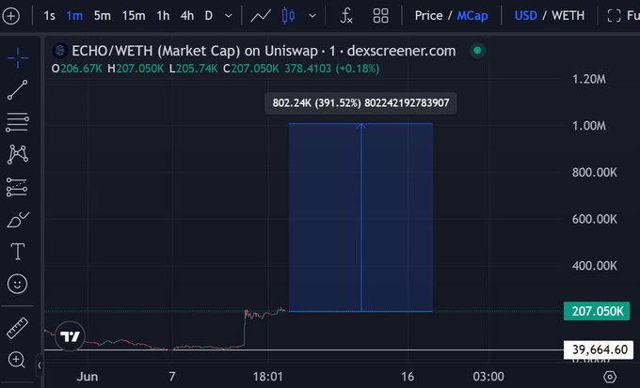
Task: Click the 800.00K axis label
Action: tap(594, 173)
